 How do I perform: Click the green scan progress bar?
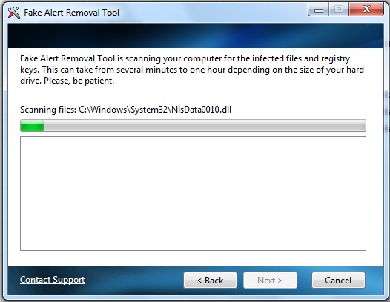[x=193, y=125]
